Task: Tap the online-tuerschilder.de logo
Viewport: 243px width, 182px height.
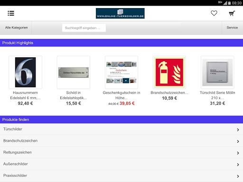Action: [120, 13]
